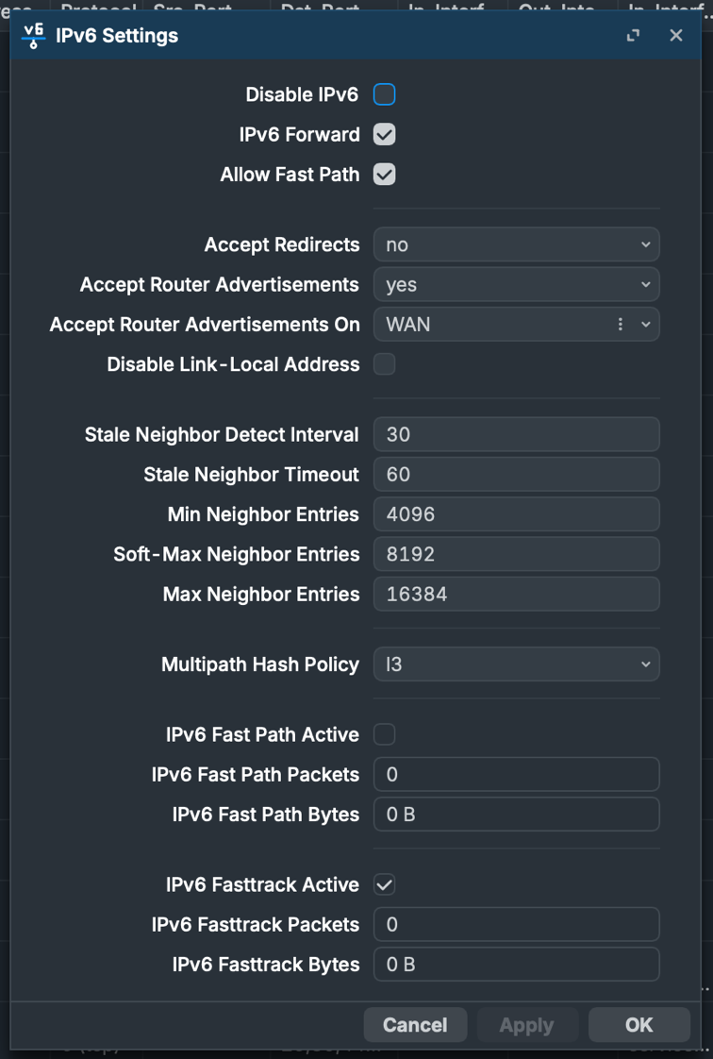Open the Multipath Hash Policy dropdown
Viewport: 713px width, 1059px height.
pyautogui.click(x=517, y=664)
